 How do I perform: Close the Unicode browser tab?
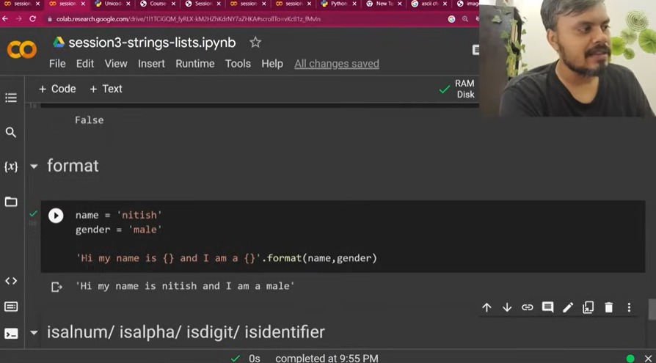click(x=128, y=4)
